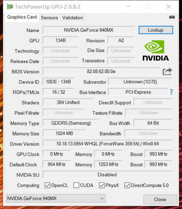
Task: Click the GPU field showing 134B
Action: point(61,40)
